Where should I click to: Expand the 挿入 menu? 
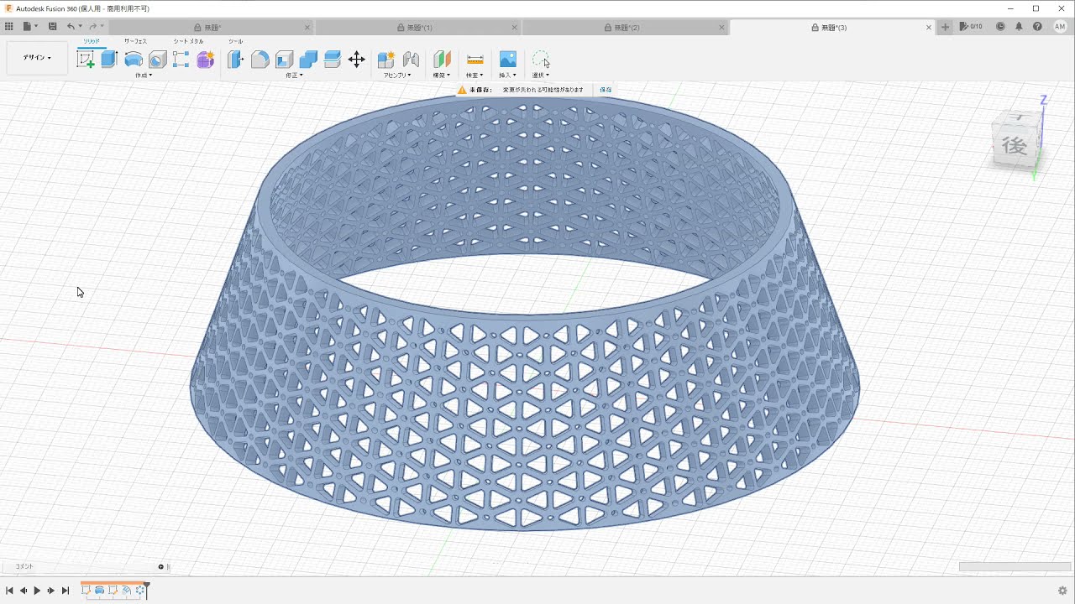[507, 75]
